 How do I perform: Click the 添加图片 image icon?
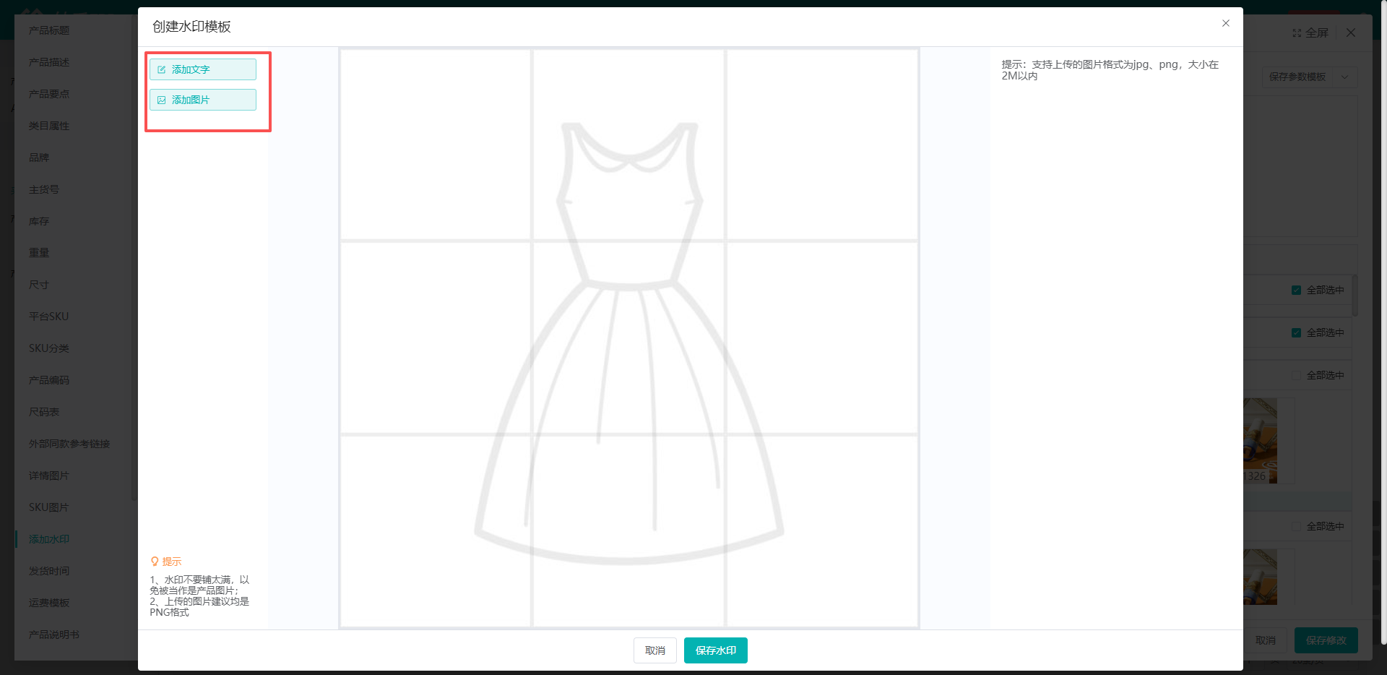(x=162, y=100)
